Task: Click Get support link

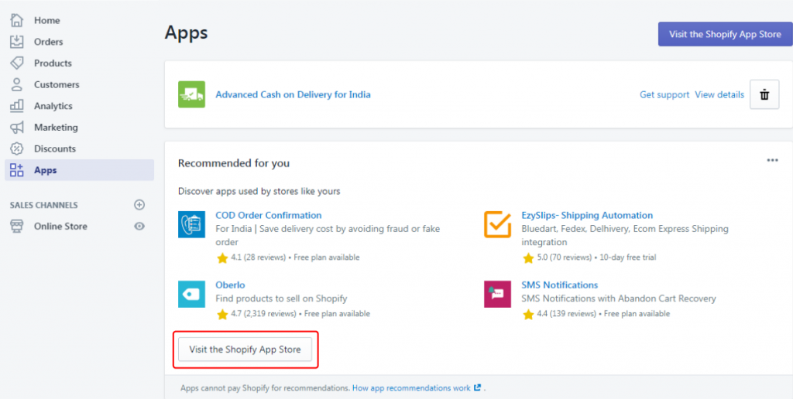Action: coord(664,94)
